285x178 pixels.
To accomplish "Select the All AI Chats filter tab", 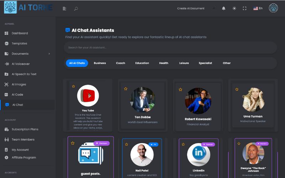I will pos(77,63).
